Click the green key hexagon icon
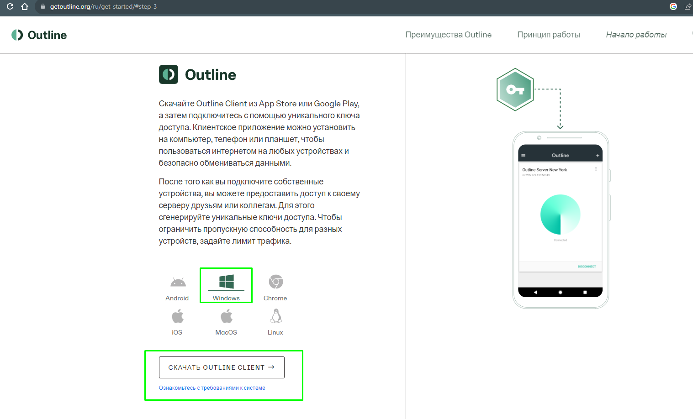This screenshot has height=419, width=693. pyautogui.click(x=515, y=89)
